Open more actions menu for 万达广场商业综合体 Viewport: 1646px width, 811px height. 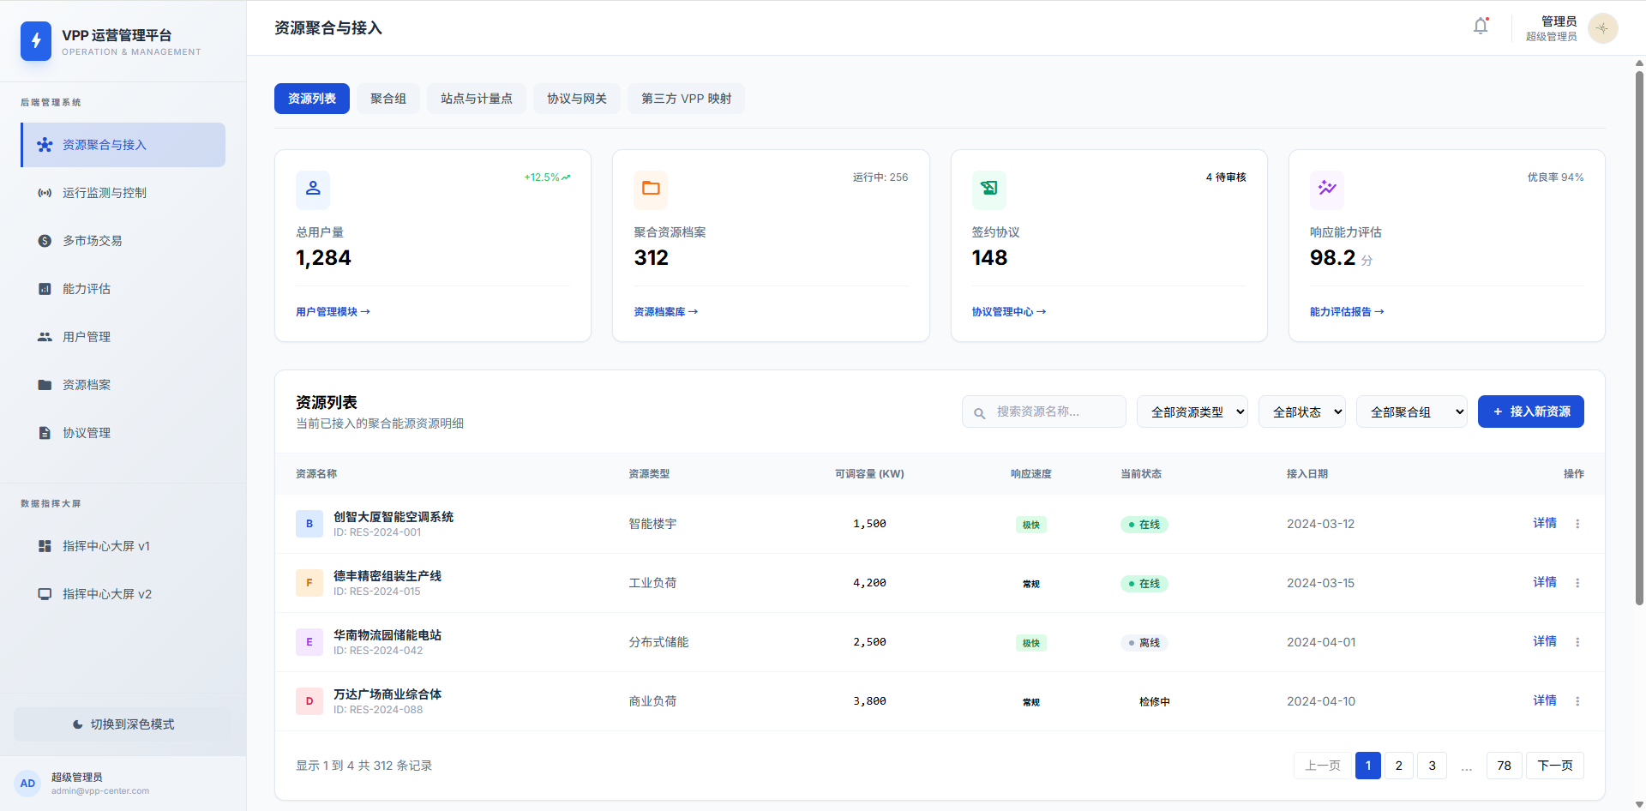(1577, 701)
